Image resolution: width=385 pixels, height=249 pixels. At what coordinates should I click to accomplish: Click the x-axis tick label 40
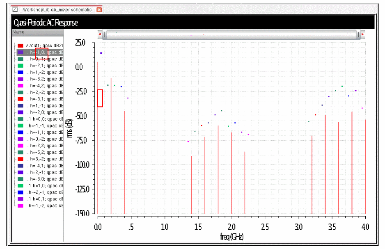[x=365, y=227]
